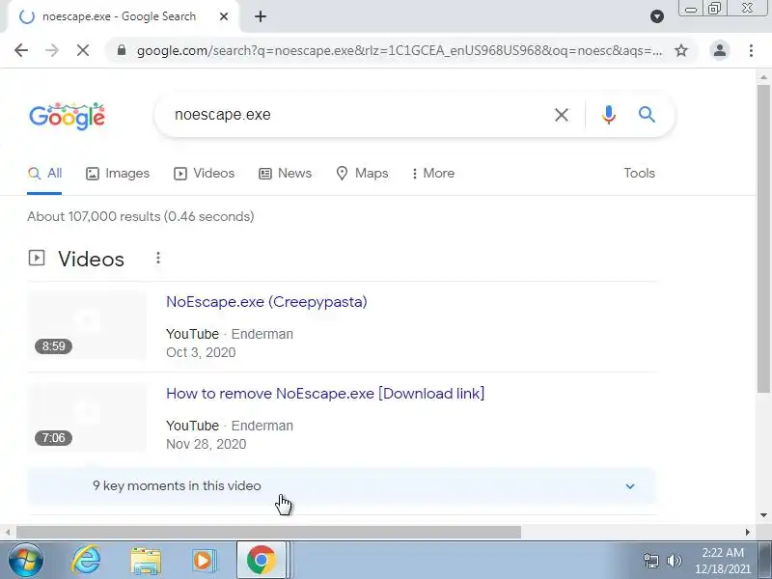Click the scroll right arrow
This screenshot has width=772, height=579.
click(747, 533)
